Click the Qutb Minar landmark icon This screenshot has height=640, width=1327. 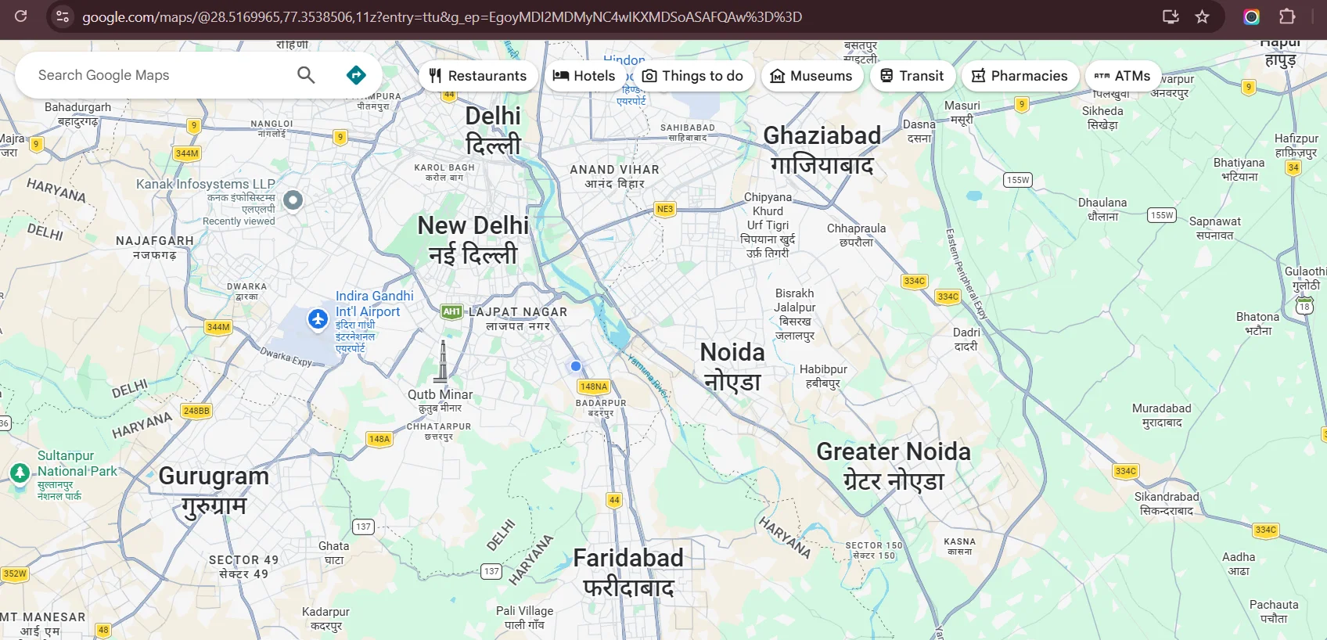coord(443,362)
